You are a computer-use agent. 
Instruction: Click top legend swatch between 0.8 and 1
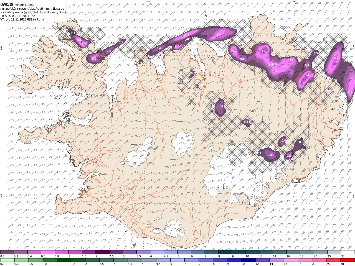[x=61, y=252]
